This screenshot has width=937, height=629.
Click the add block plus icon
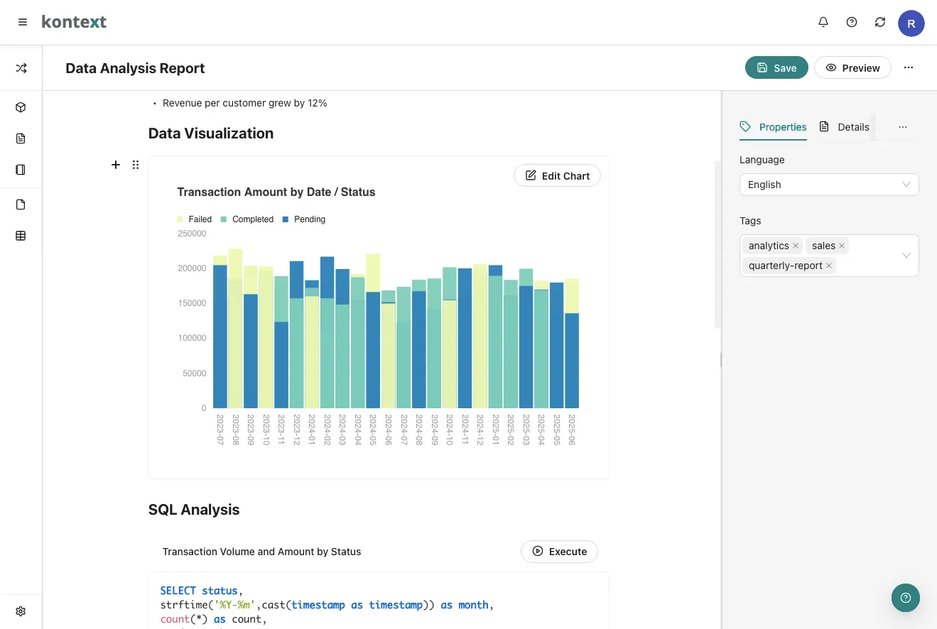click(x=116, y=165)
